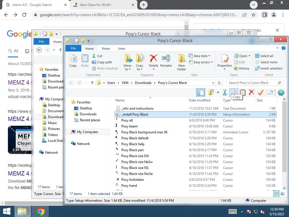Open a new Chrome tab with plus
The height and width of the screenshot is (217, 289).
(x=144, y=5)
